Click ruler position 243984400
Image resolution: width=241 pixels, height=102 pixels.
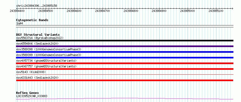point(17,11)
